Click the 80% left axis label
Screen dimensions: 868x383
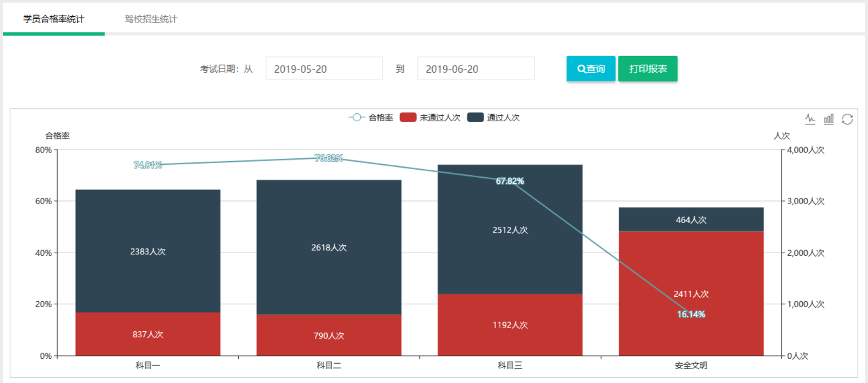point(44,150)
